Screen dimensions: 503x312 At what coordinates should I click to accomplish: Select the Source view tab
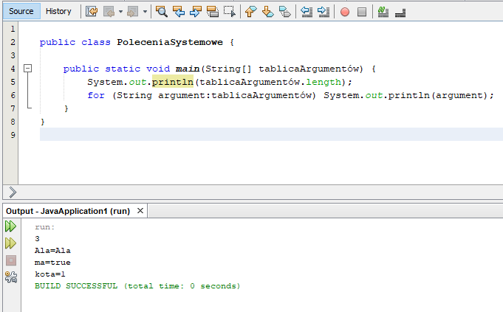tap(21, 11)
